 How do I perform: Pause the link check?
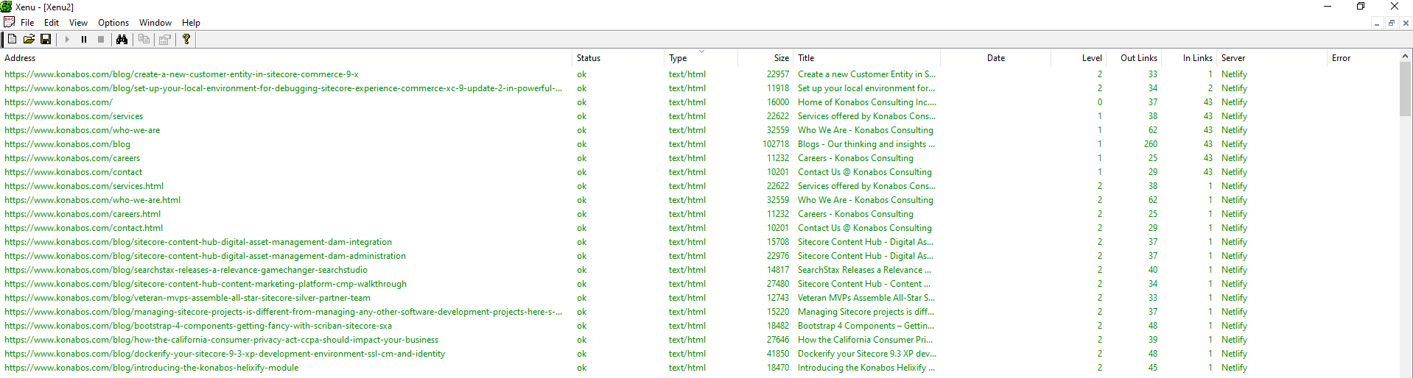pos(84,39)
